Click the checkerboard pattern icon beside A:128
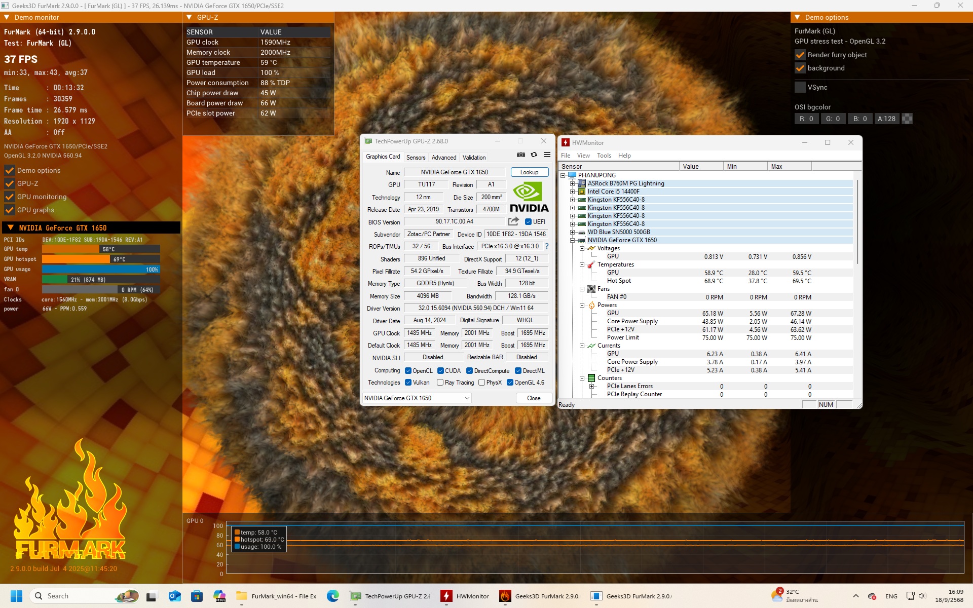973x608 pixels. [x=908, y=119]
